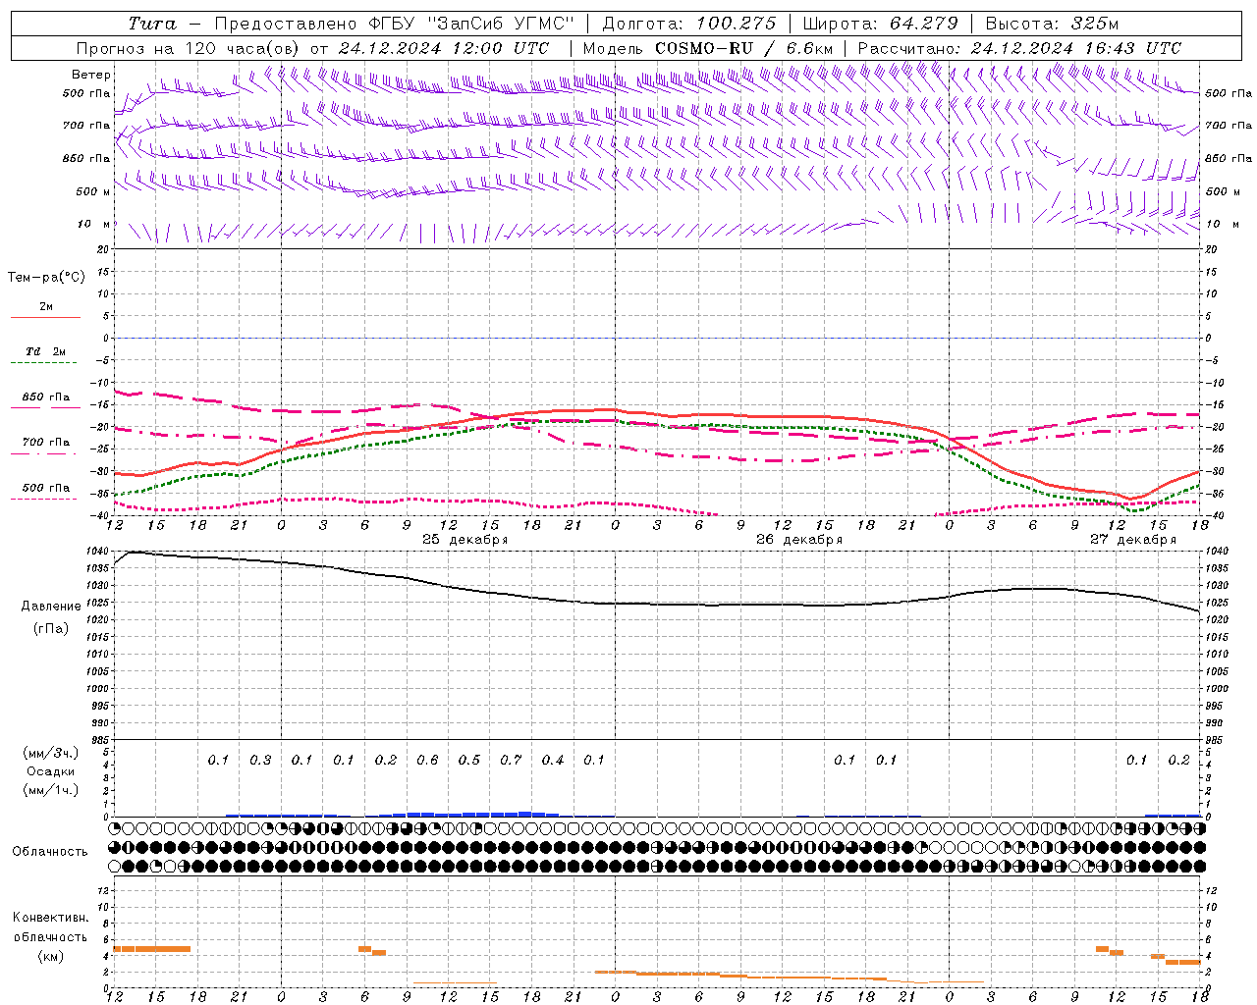Click the '25 декабря' date label

tap(465, 540)
